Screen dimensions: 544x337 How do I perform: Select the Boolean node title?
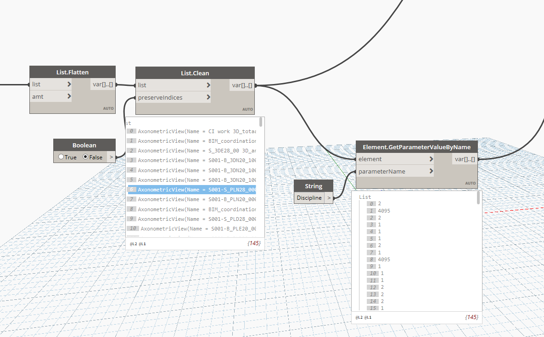(84, 145)
